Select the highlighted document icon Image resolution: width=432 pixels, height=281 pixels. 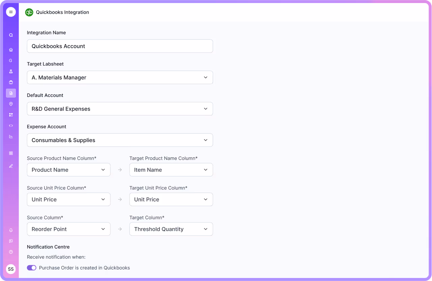[x=11, y=93]
